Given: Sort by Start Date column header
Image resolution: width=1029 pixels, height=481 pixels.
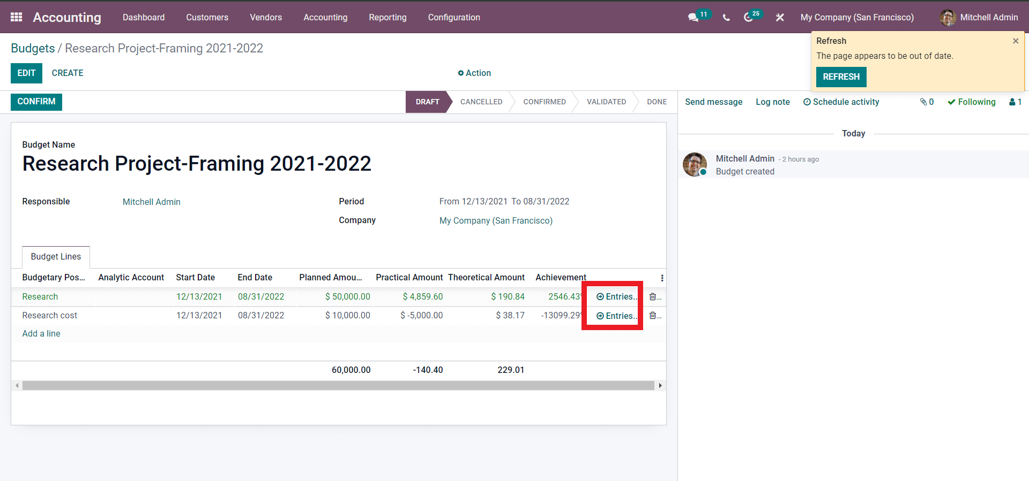Looking at the screenshot, I should pos(196,277).
